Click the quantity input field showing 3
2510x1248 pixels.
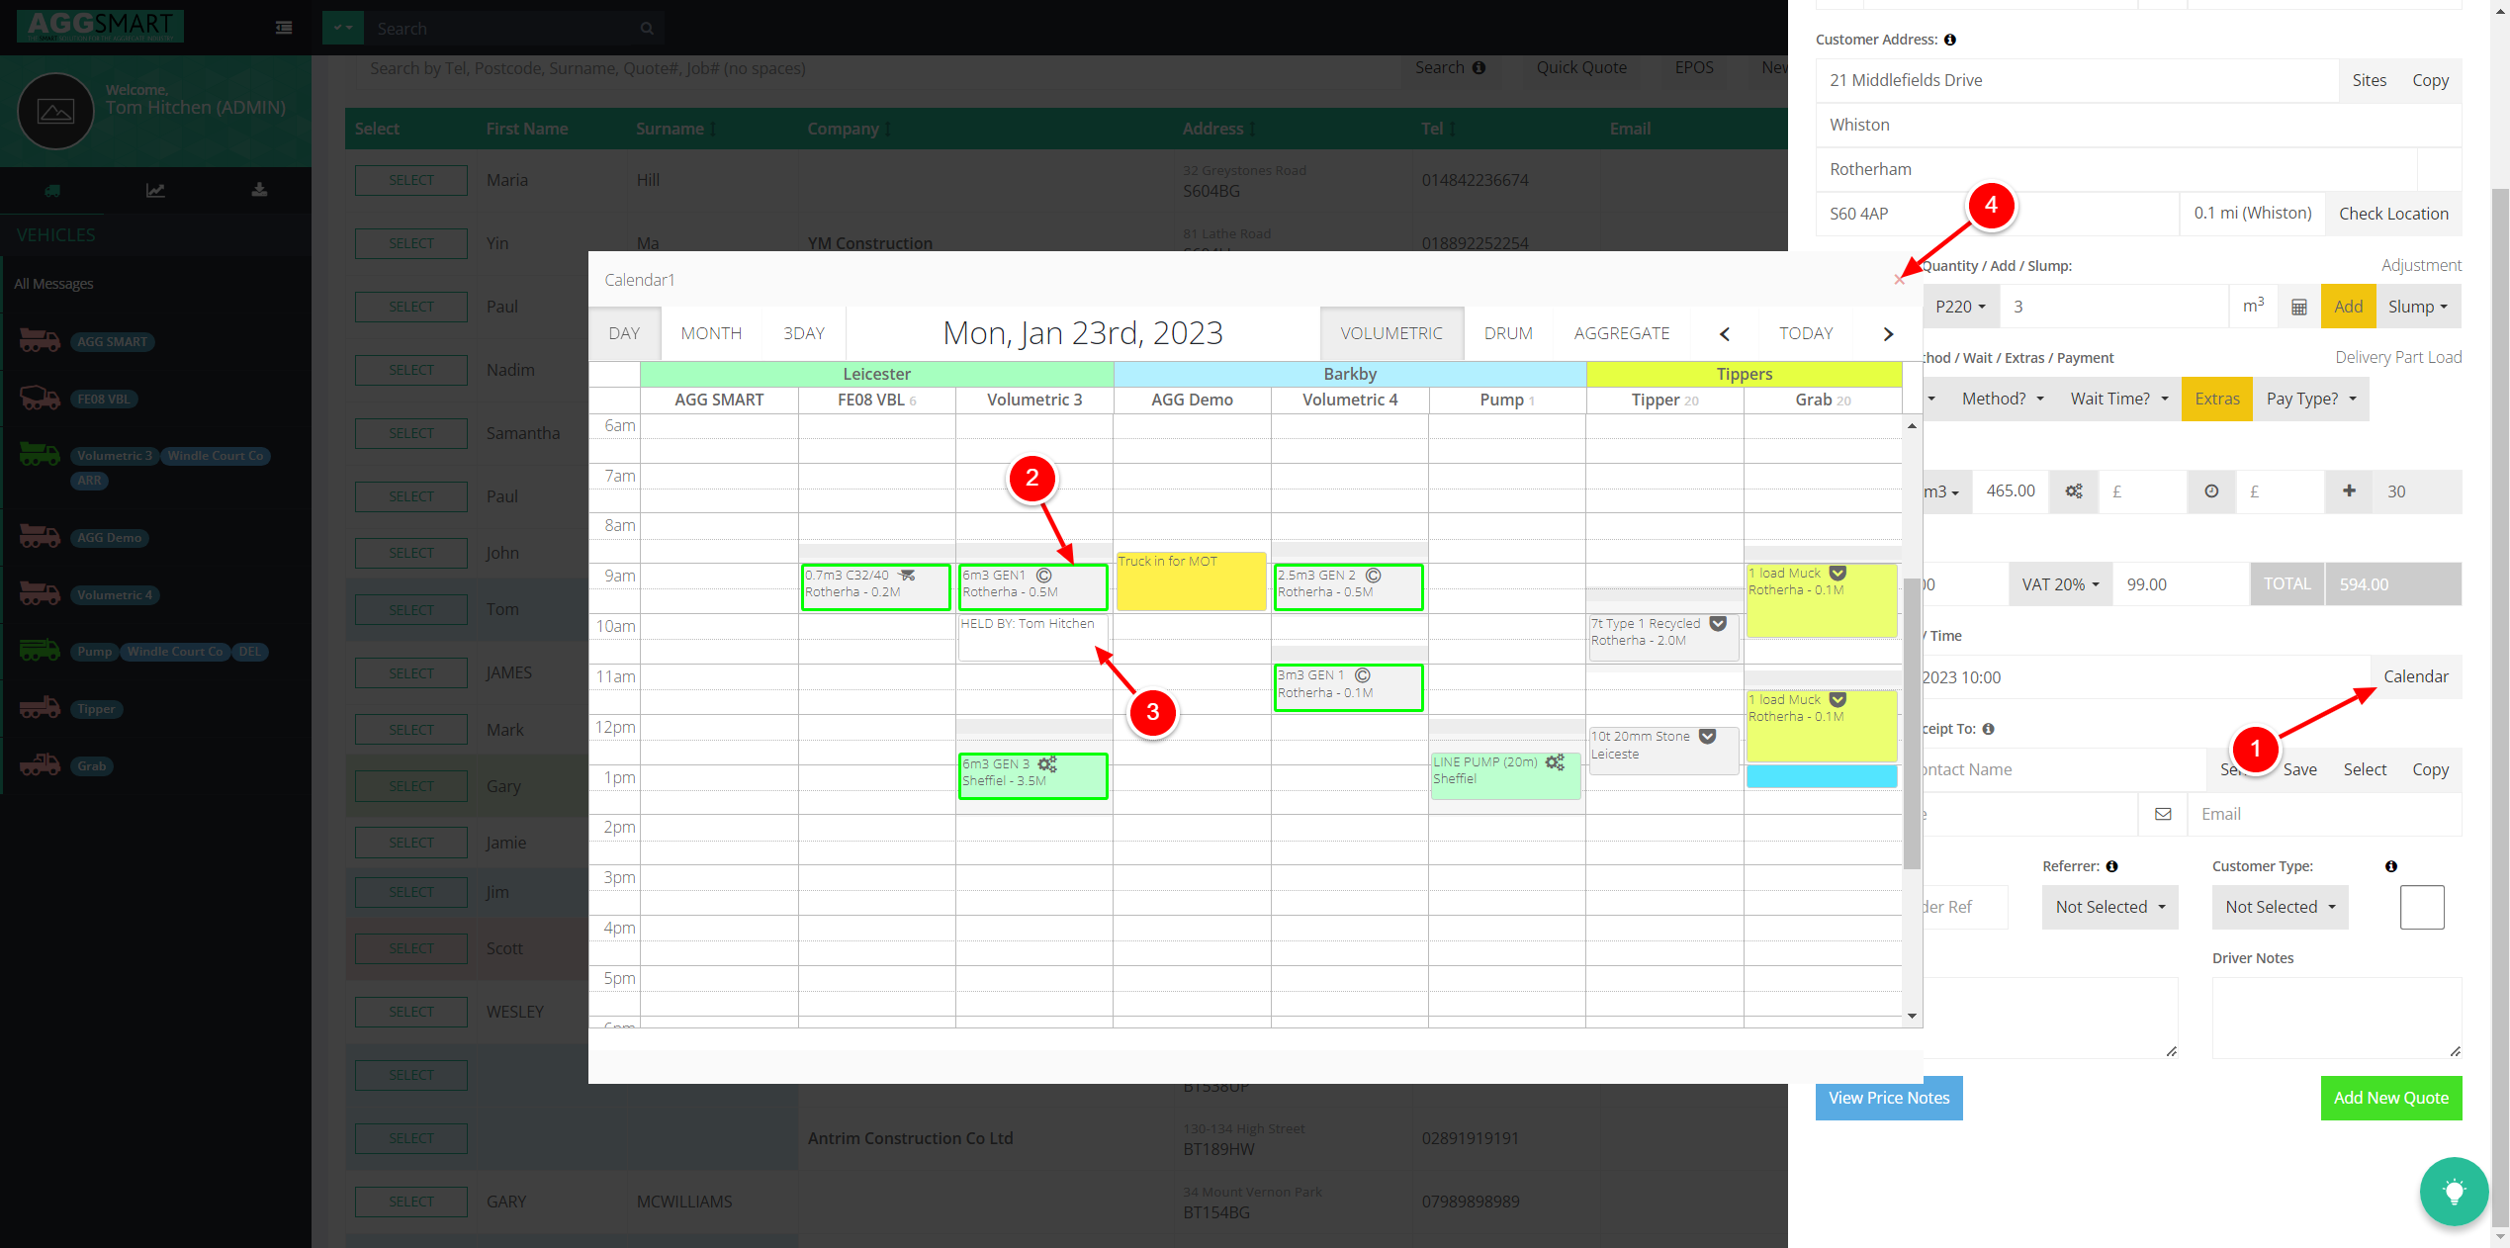pos(2114,308)
